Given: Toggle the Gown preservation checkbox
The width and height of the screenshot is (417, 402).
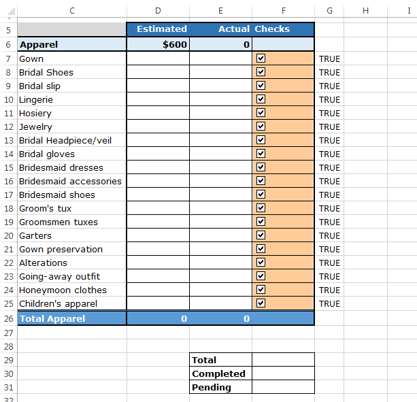Looking at the screenshot, I should click(261, 248).
